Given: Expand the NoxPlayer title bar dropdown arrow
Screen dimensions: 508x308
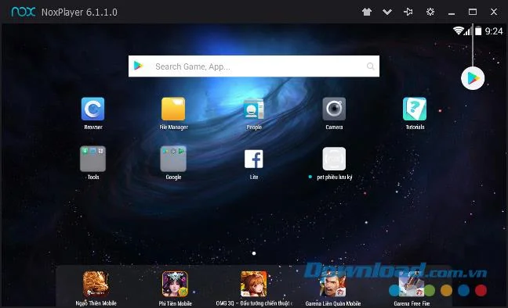Looking at the screenshot, I should (x=387, y=12).
